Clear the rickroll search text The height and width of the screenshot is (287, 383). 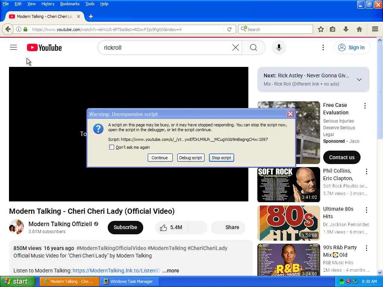click(x=236, y=47)
